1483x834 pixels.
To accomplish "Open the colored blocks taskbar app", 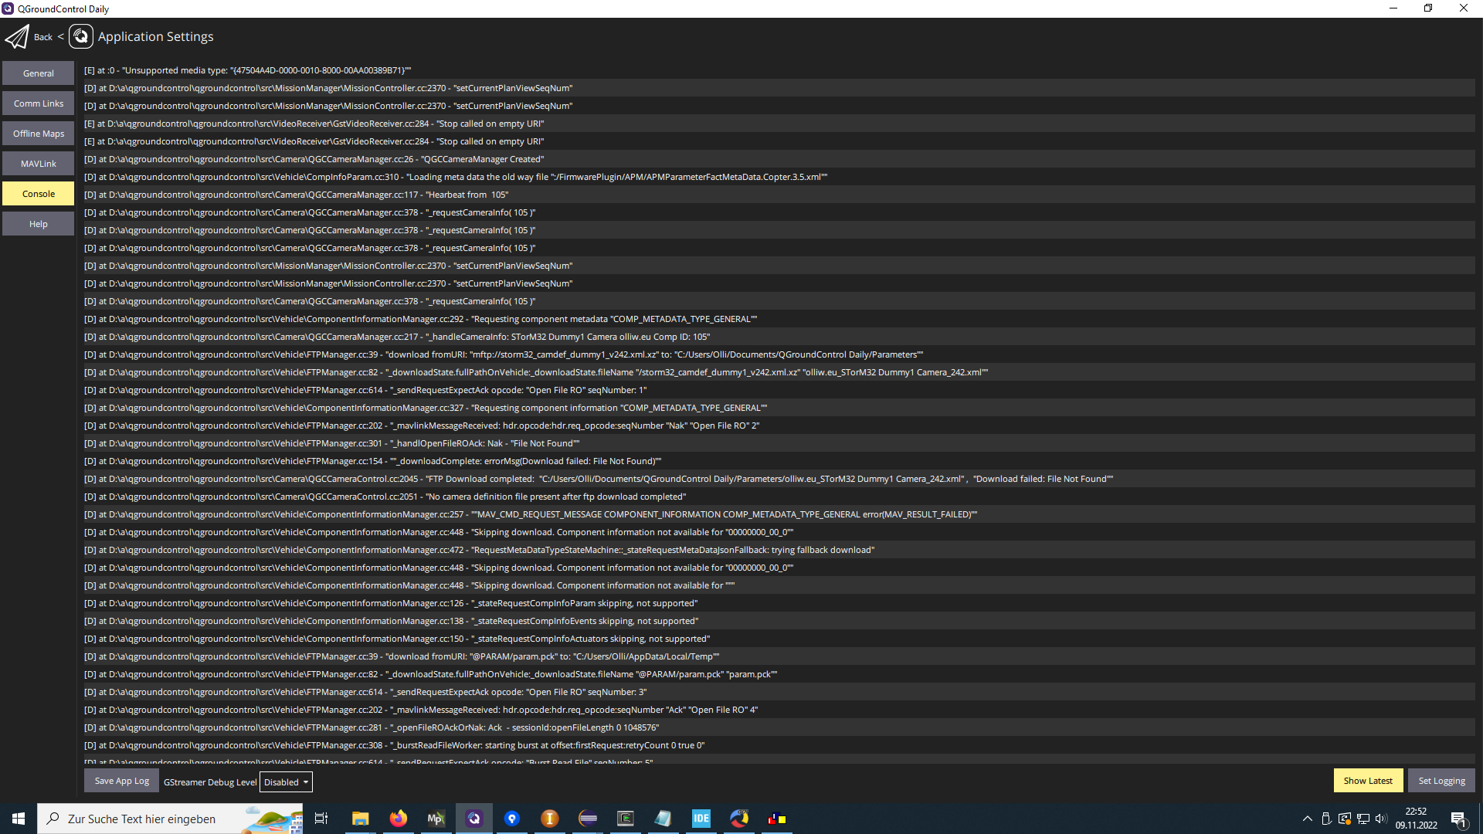I will coord(777,819).
